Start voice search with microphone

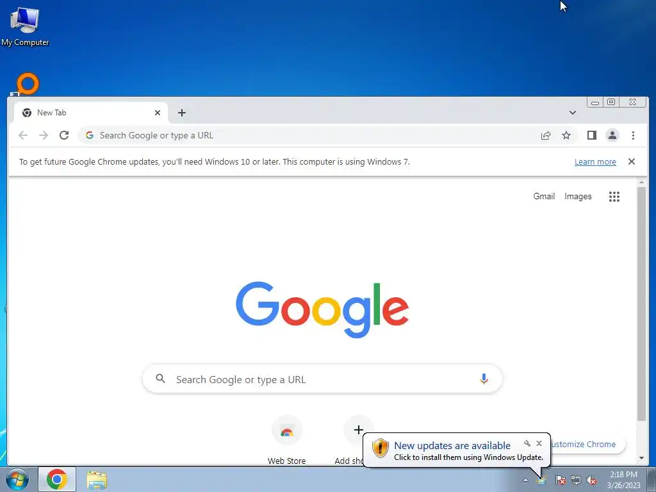(x=484, y=379)
